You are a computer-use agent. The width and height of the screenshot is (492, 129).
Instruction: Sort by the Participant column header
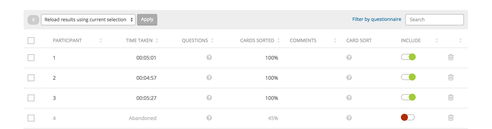(x=67, y=41)
